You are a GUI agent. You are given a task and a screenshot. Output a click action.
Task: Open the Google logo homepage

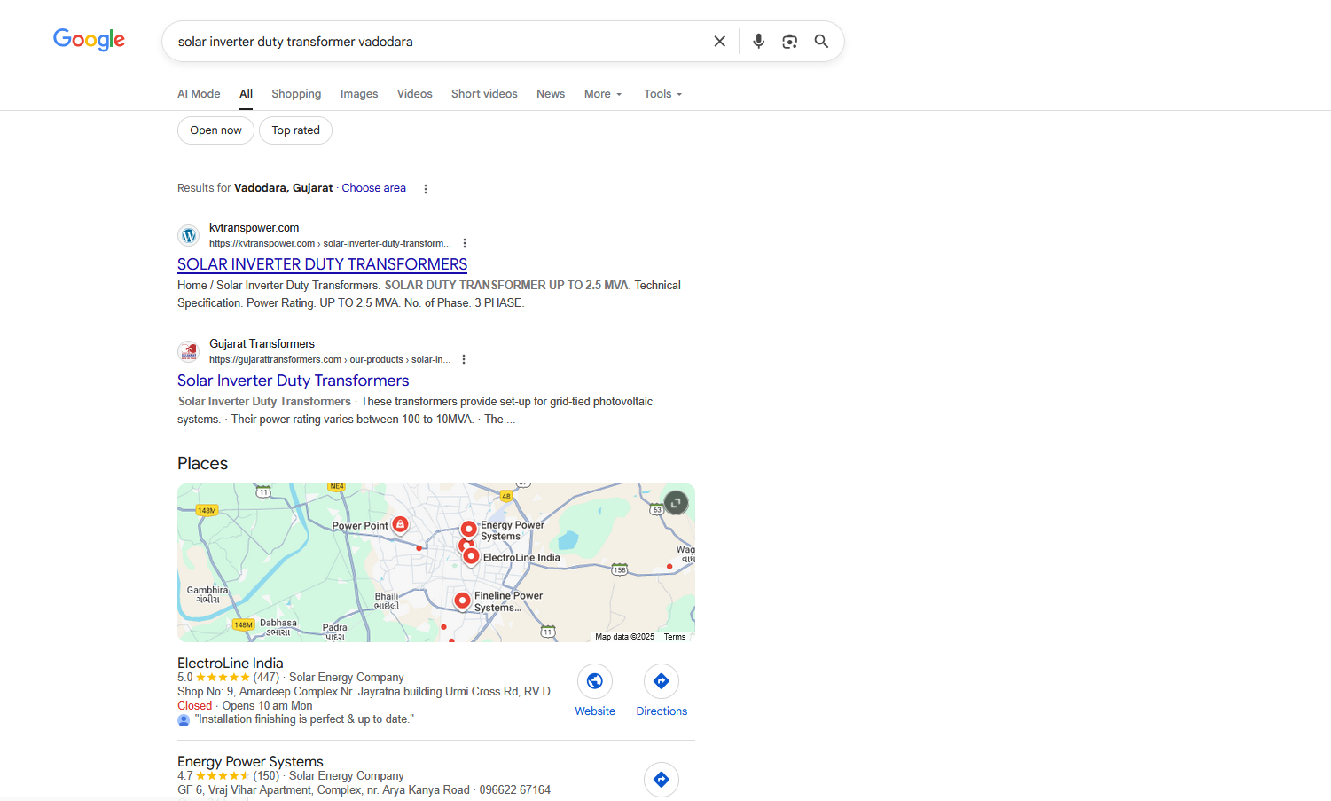coord(89,40)
